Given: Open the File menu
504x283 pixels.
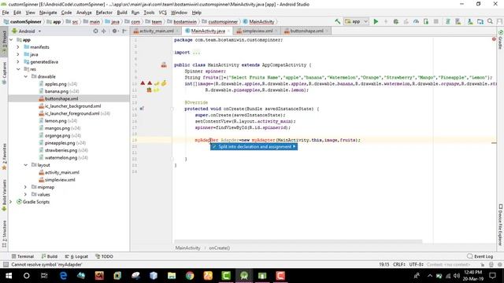Looking at the screenshot, I should [6, 13].
